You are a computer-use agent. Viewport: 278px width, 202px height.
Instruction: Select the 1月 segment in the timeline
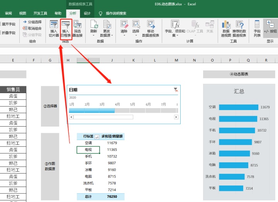(x=76, y=110)
